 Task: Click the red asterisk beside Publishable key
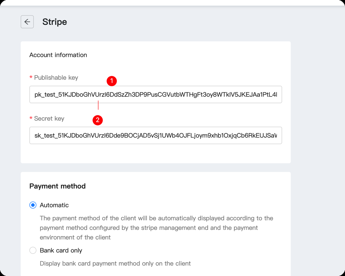tap(31, 78)
